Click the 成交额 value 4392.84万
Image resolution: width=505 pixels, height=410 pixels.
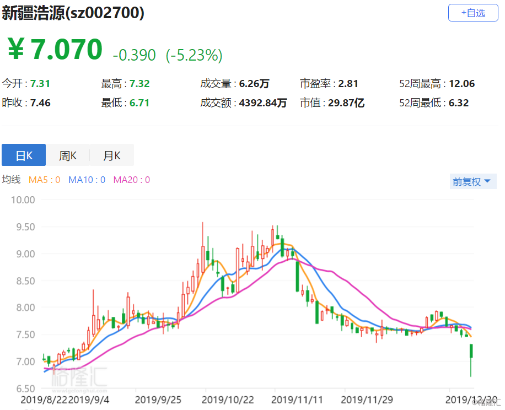coord(263,103)
